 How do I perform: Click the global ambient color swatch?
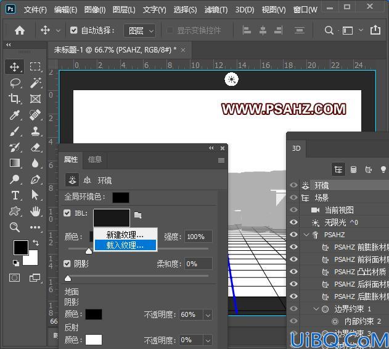pos(121,198)
